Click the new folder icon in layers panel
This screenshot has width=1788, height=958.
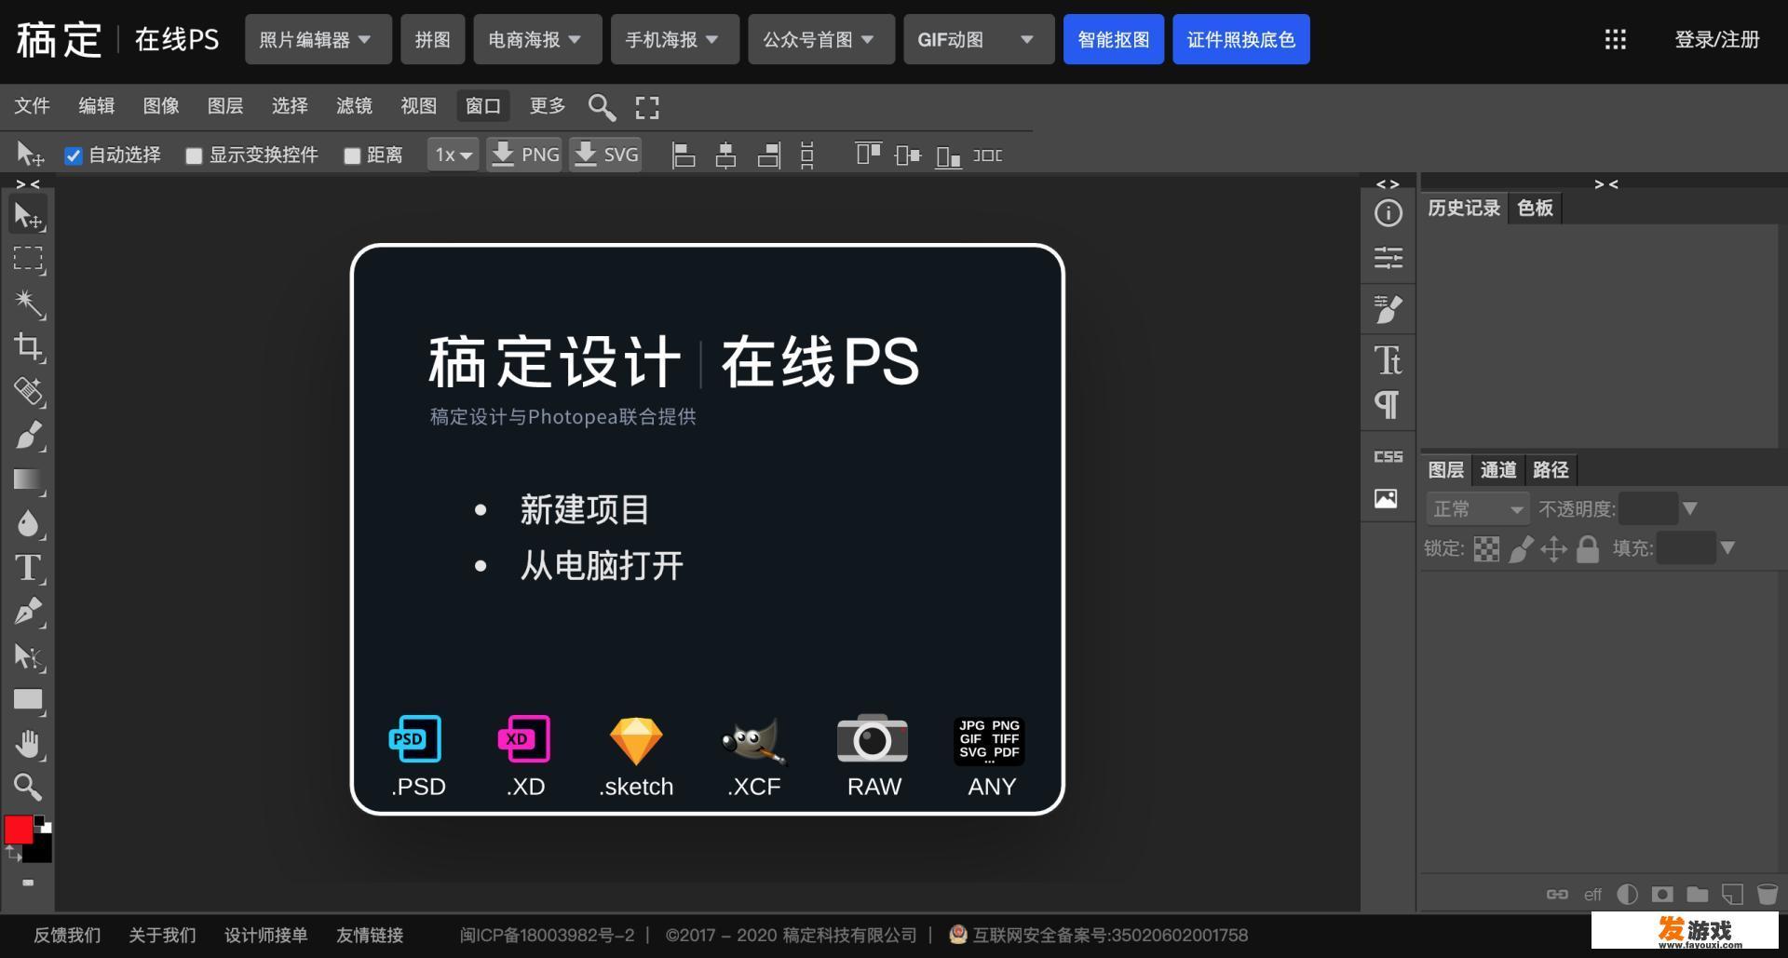coord(1698,895)
